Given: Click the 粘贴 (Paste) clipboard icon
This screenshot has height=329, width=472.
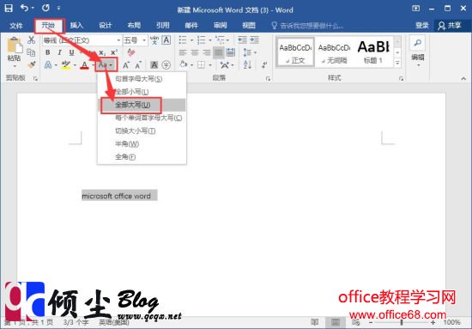Looking at the screenshot, I should click(x=14, y=46).
